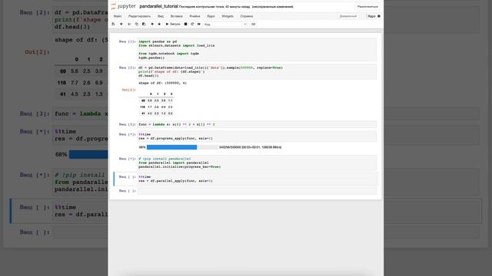Image resolution: width=492 pixels, height=276 pixels.
Task: Cut selected cells with scissors icon
Action: click(x=129, y=24)
